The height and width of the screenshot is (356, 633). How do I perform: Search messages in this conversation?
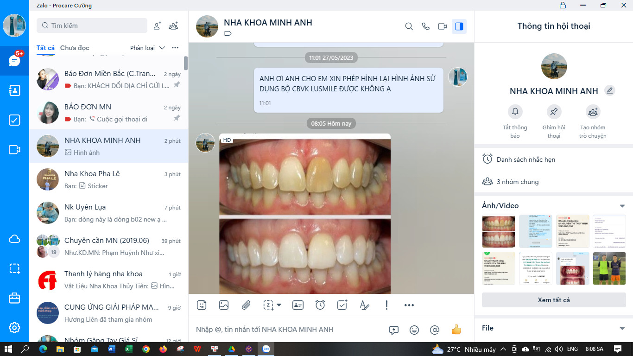coord(409,26)
